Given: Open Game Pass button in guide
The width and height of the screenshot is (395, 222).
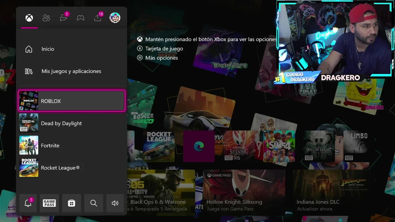Looking at the screenshot, I should pos(49,203).
